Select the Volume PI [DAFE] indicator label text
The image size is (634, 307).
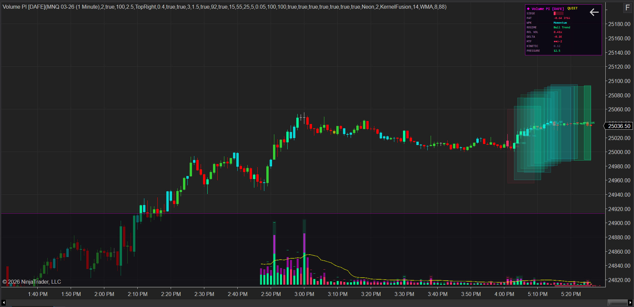[x=224, y=7]
